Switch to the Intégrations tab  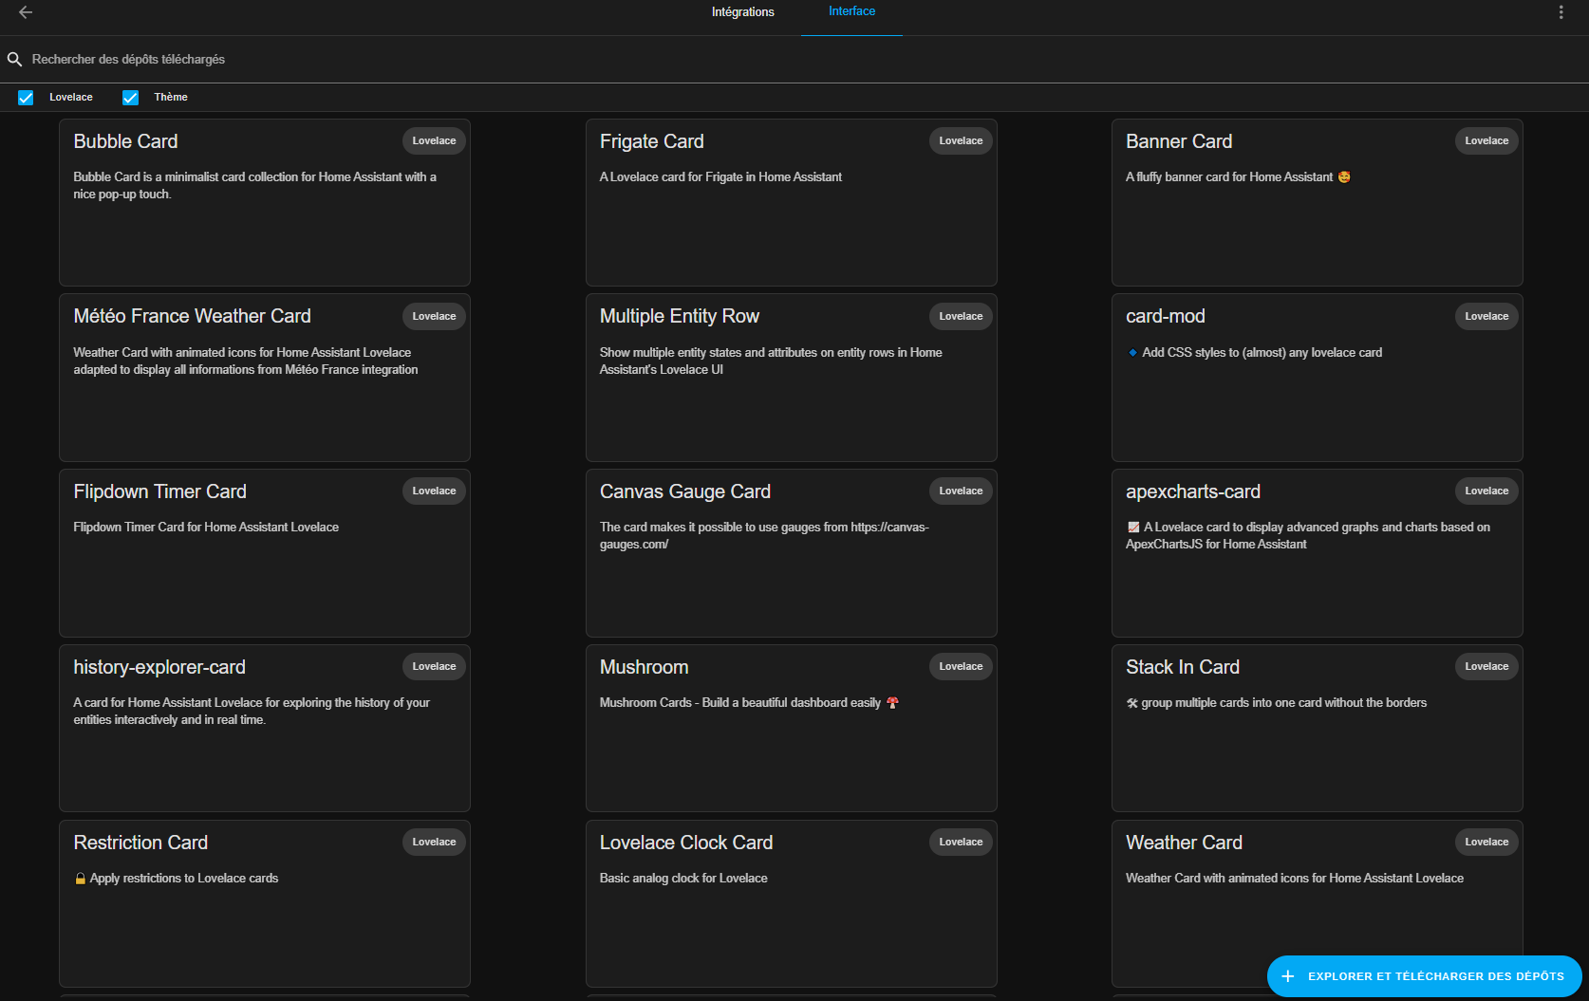click(743, 12)
